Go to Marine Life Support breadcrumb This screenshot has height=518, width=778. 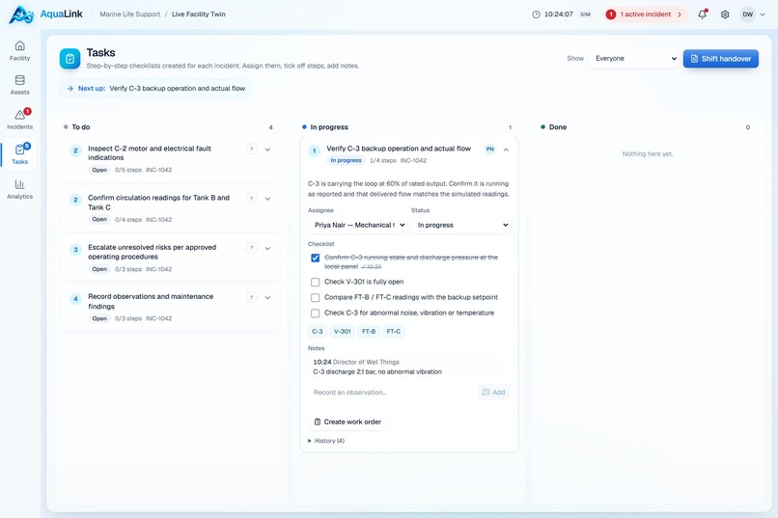click(x=130, y=14)
